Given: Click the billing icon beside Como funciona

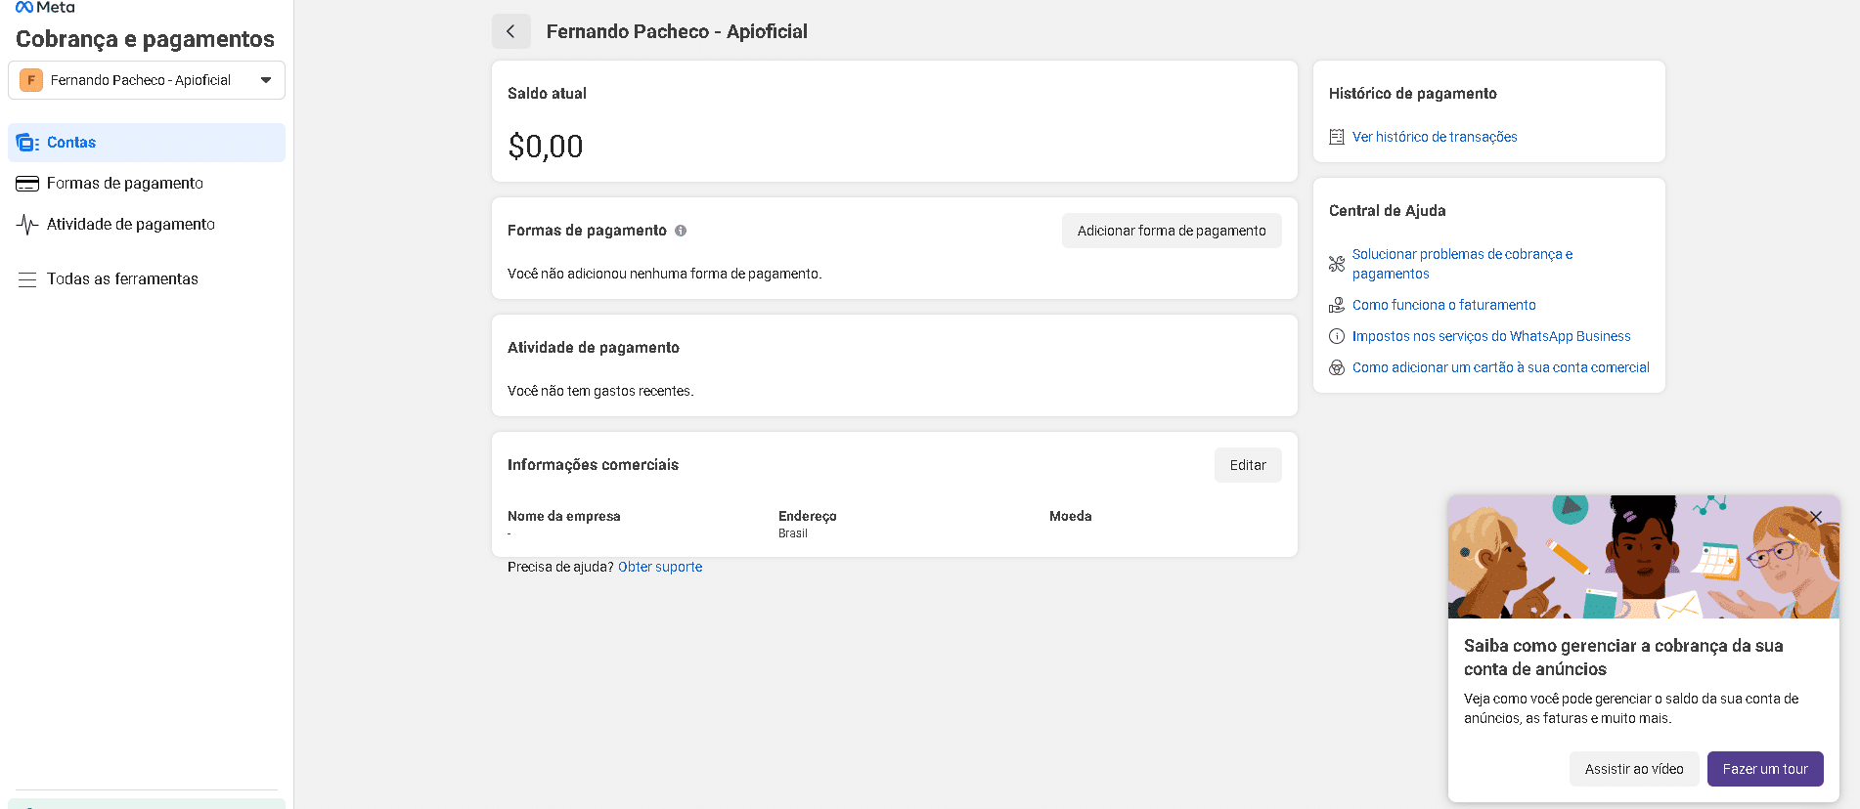Looking at the screenshot, I should [1337, 305].
